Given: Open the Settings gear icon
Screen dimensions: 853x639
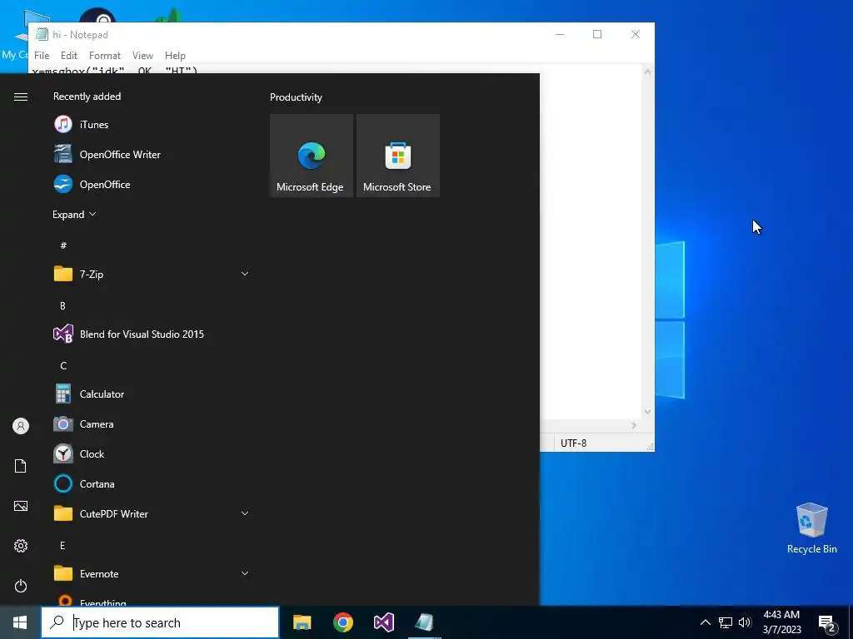Looking at the screenshot, I should click(21, 546).
